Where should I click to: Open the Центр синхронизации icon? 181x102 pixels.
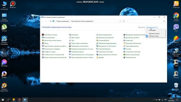coord(124,55)
